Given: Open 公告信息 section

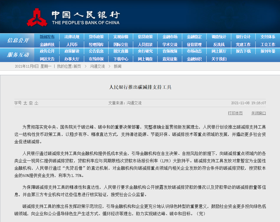Looking at the screenshot, I should point(96,51).
